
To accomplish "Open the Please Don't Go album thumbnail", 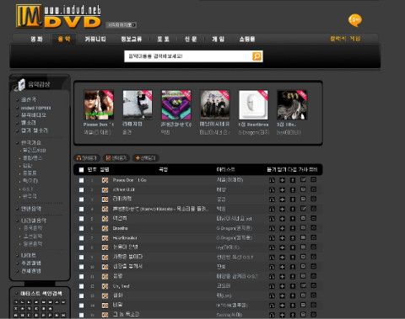I will (x=99, y=105).
